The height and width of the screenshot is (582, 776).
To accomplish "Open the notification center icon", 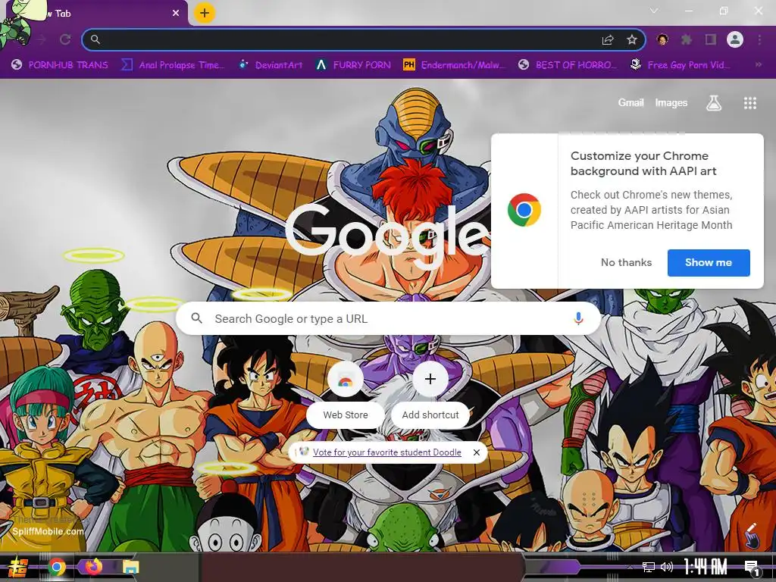I will click(752, 568).
